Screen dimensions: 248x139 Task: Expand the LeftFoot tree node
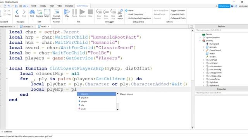(x=203, y=60)
